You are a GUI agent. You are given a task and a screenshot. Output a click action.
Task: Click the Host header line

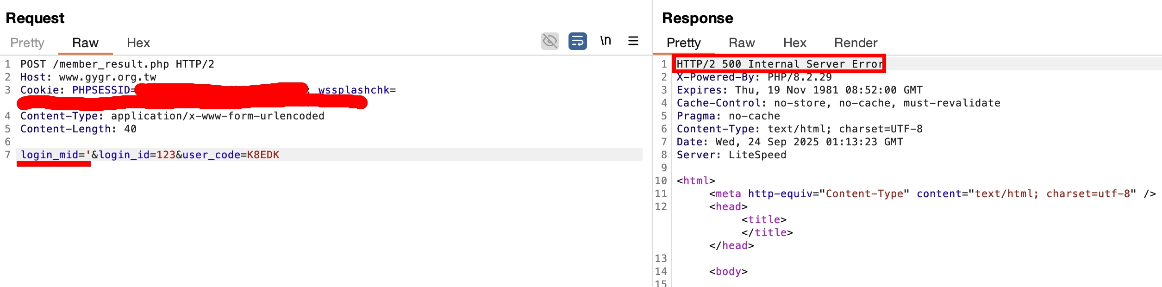tap(88, 77)
